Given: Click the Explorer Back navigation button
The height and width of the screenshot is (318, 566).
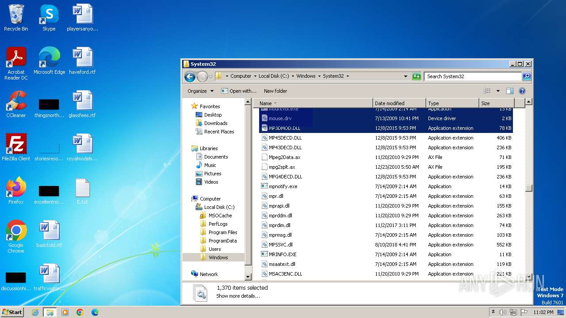Looking at the screenshot, I should point(190,76).
